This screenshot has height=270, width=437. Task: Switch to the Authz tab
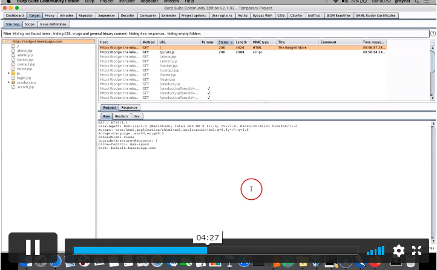pyautogui.click(x=243, y=16)
